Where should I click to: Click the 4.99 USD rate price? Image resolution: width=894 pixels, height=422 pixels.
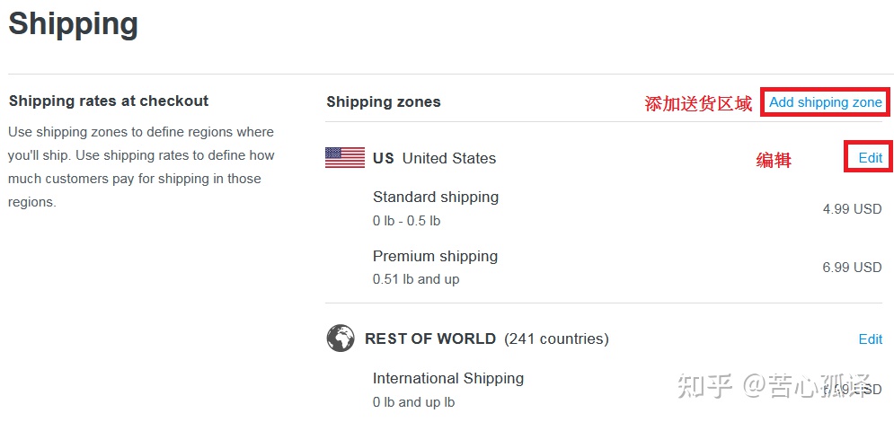852,209
